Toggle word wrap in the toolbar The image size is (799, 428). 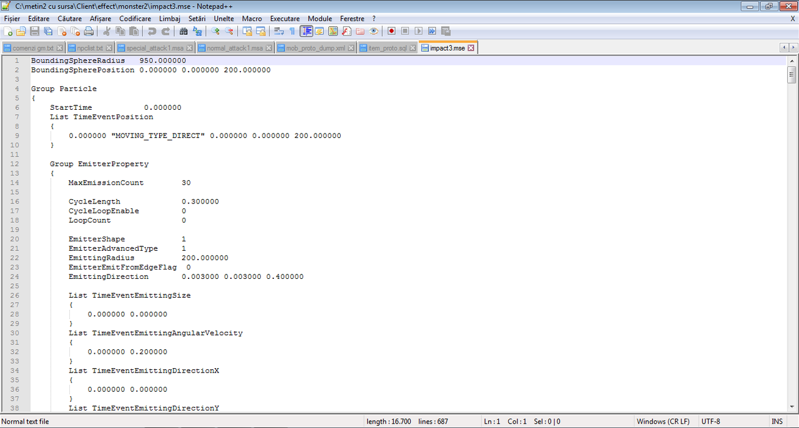[x=278, y=31]
